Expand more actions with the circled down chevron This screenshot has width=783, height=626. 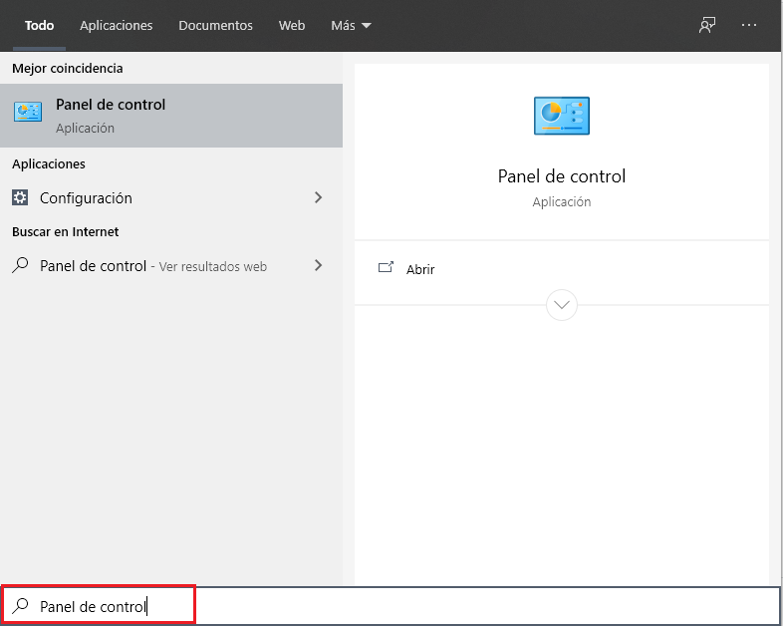click(x=562, y=304)
